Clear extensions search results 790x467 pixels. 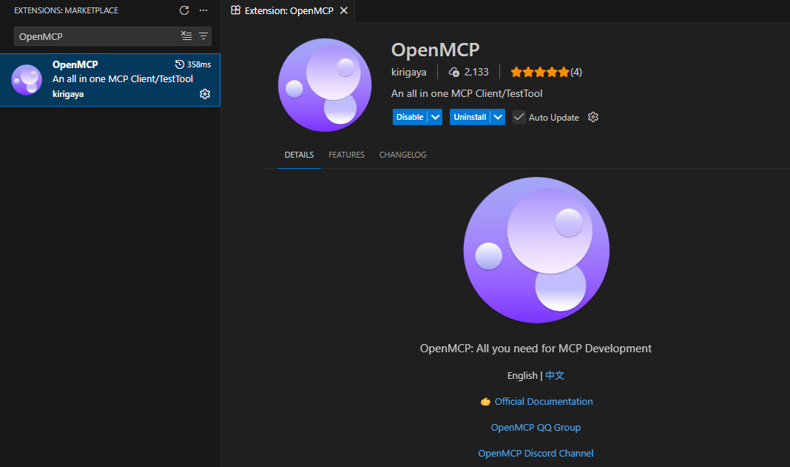point(186,36)
